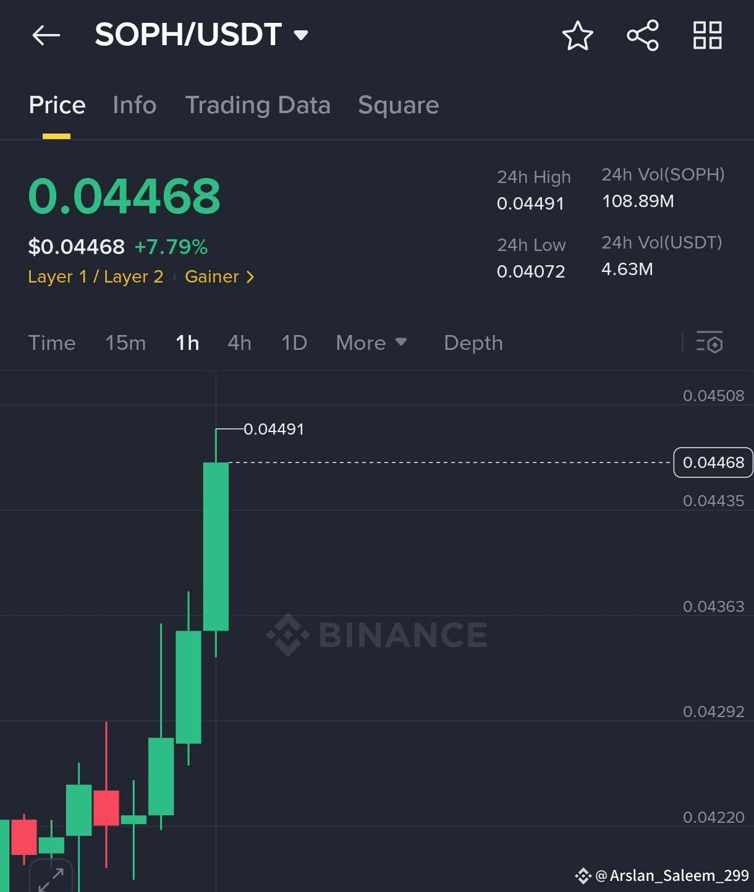Switch to the Info tab
Image resolution: width=754 pixels, height=892 pixels.
(x=134, y=105)
